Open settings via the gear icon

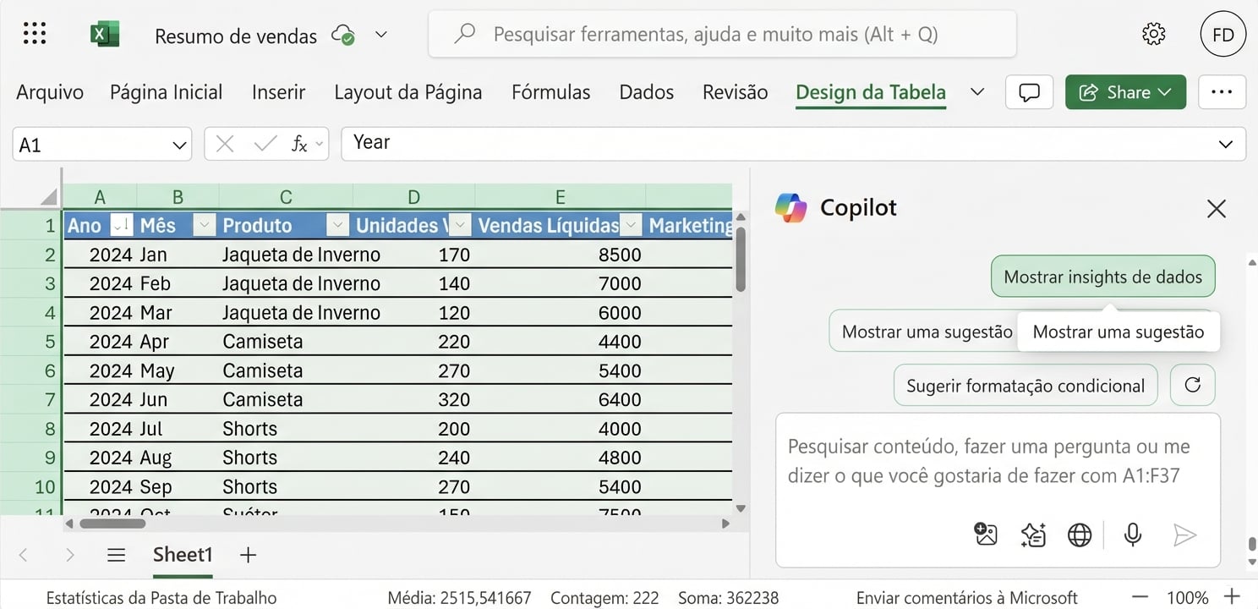point(1152,34)
